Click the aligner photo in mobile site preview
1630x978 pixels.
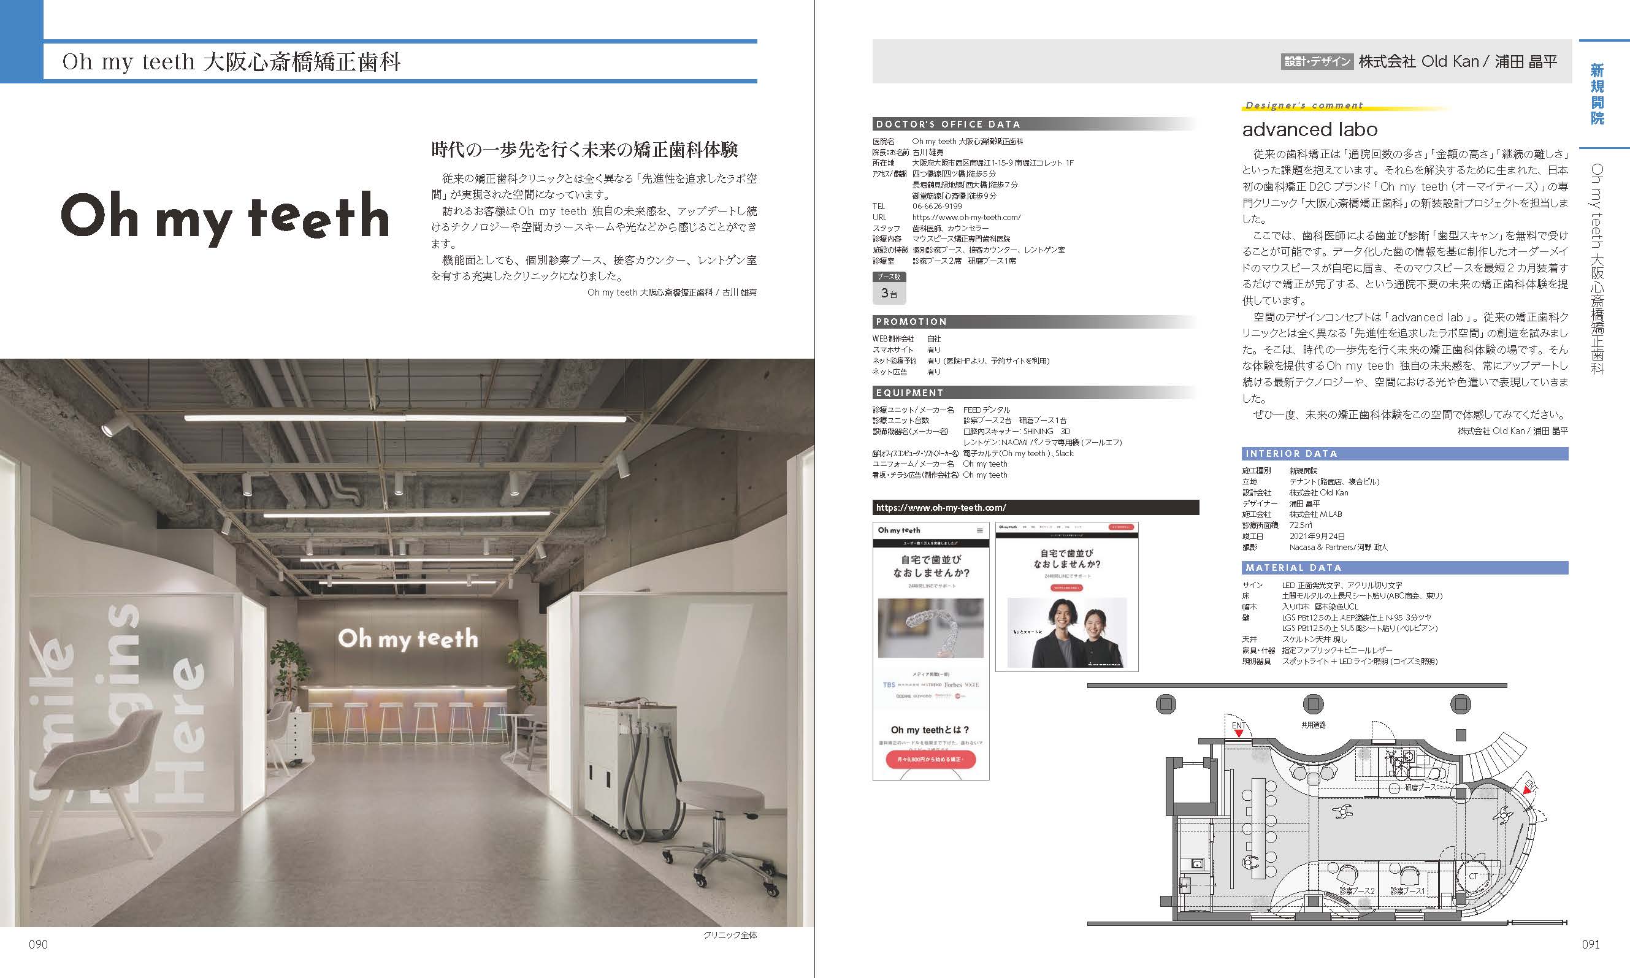[931, 627]
